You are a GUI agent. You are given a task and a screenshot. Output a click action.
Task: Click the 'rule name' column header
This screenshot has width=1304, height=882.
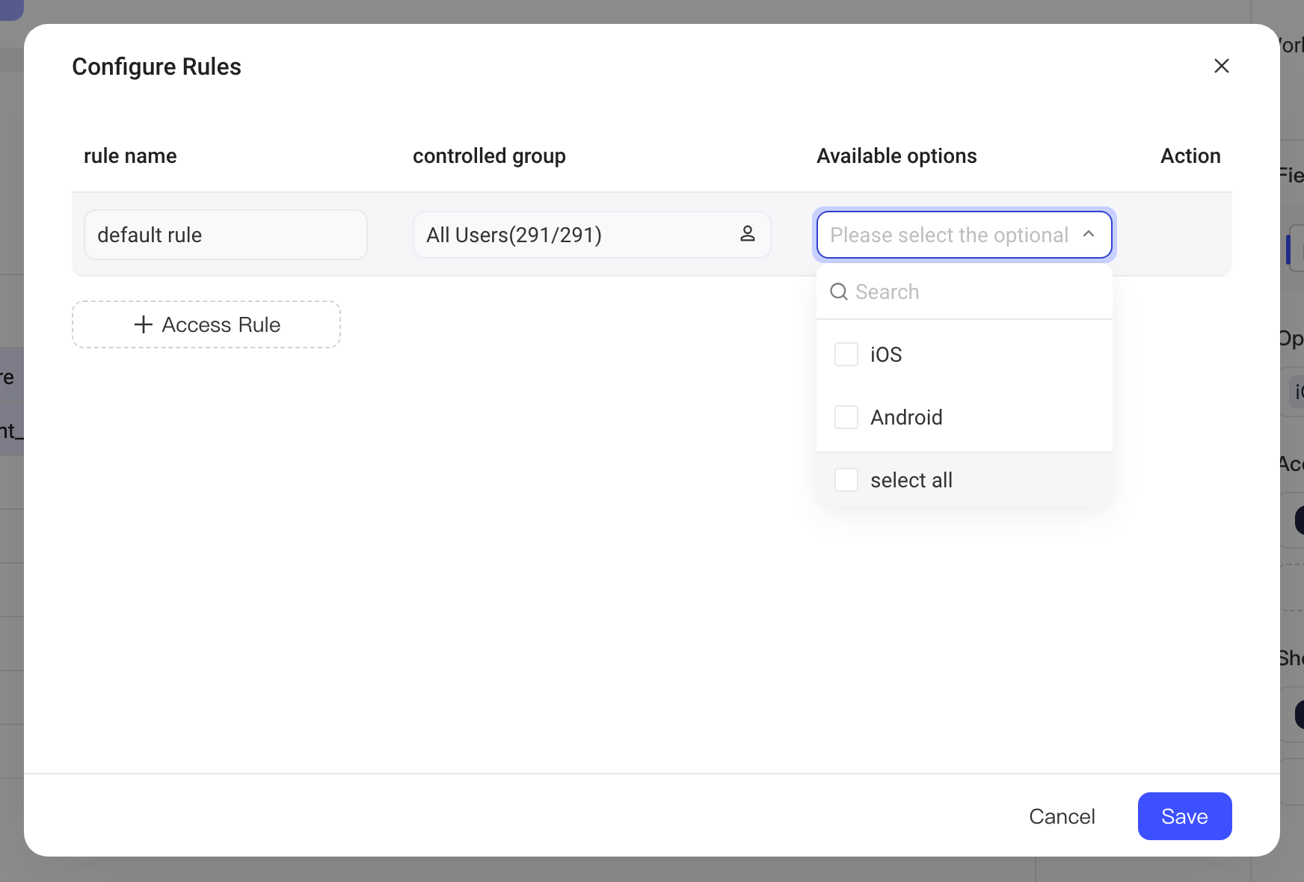[x=130, y=155]
